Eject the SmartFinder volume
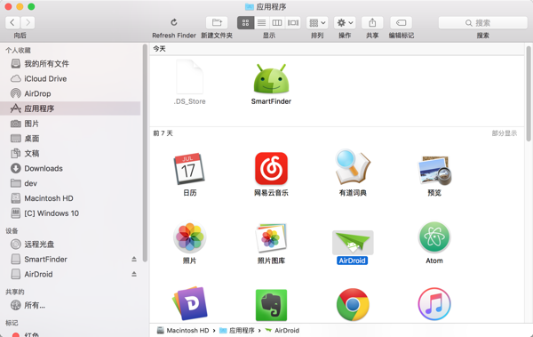The image size is (533, 337). [x=134, y=260]
